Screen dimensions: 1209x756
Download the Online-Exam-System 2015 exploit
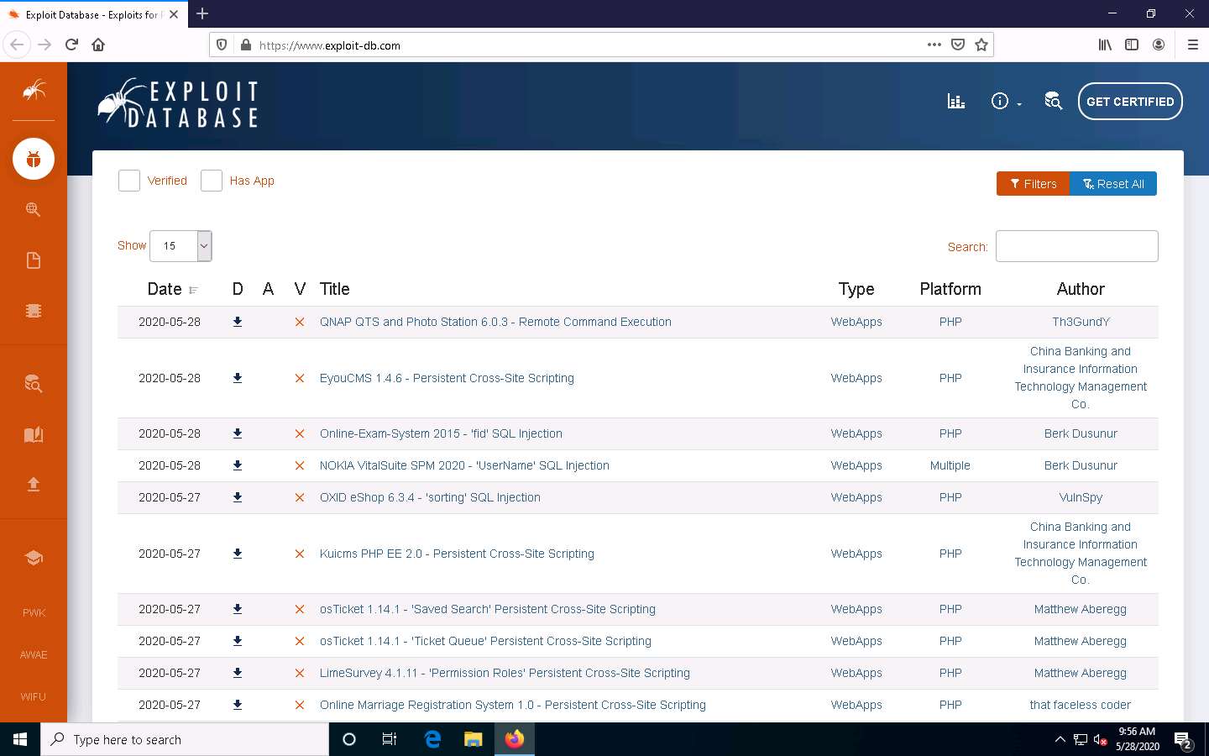[x=238, y=433]
